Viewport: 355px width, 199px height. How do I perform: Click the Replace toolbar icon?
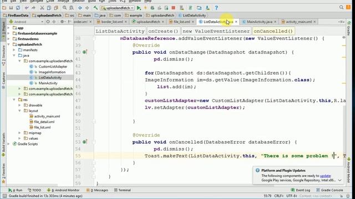(x=72, y=8)
